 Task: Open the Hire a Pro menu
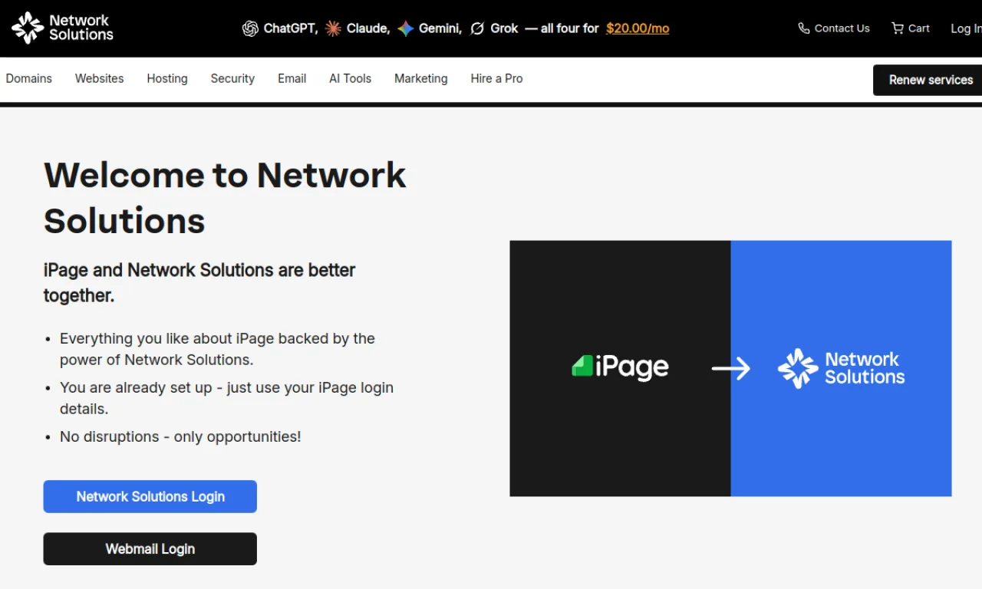pos(497,78)
